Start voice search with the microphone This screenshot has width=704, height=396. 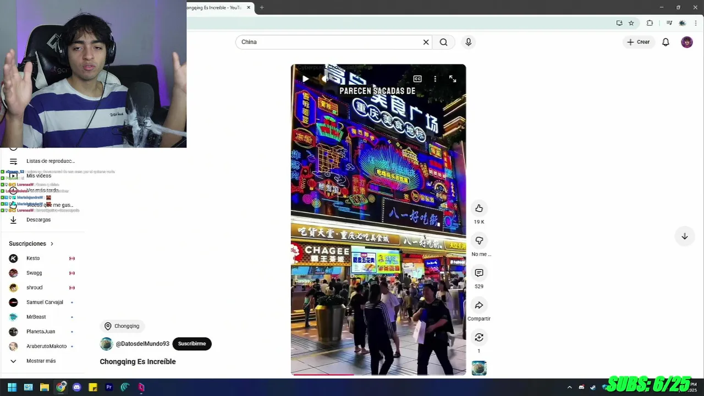(469, 42)
